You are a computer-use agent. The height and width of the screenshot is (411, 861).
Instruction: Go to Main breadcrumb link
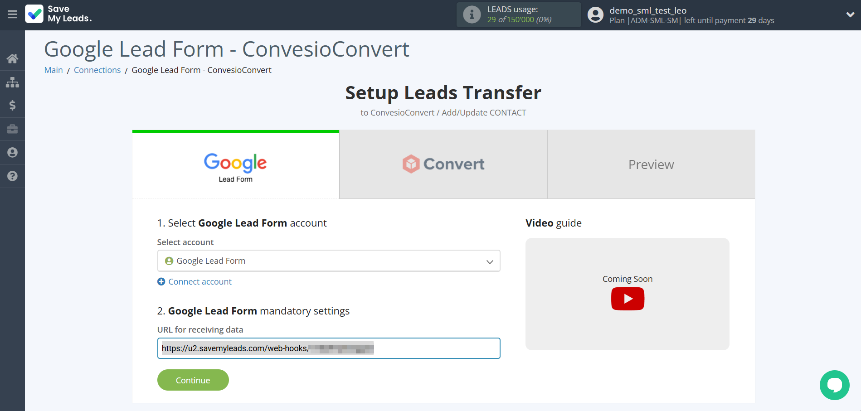click(x=54, y=70)
